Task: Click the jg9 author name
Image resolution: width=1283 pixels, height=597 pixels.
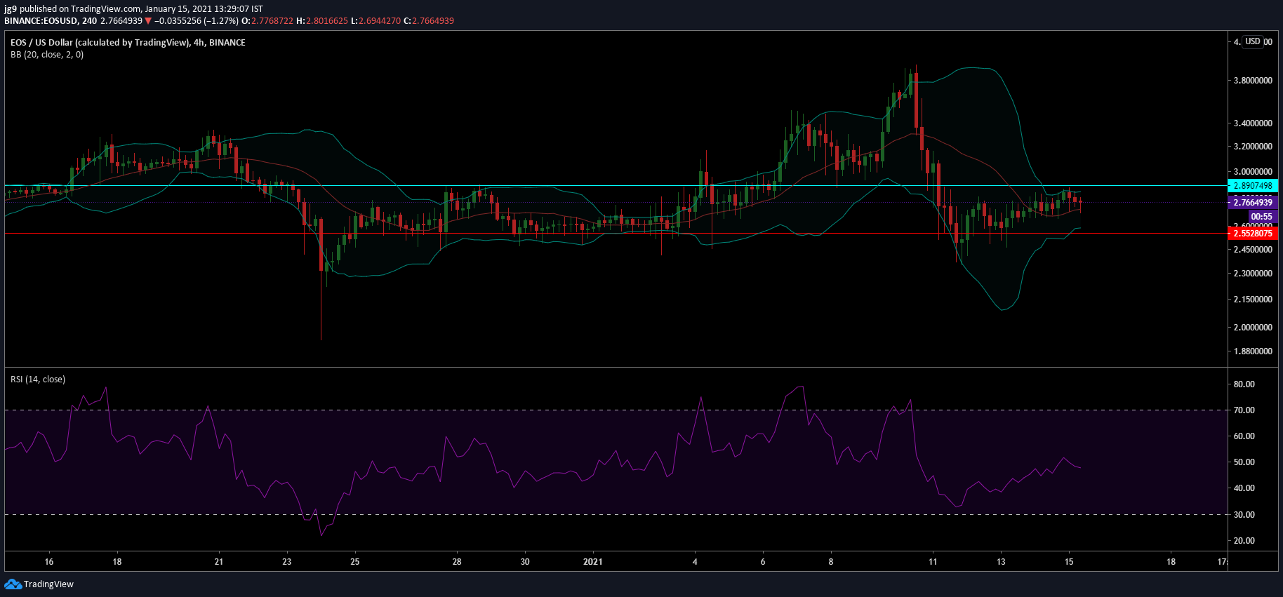Action: tap(11, 9)
